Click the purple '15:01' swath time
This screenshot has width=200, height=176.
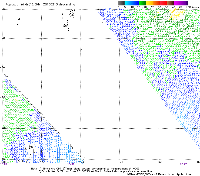tap(4, 164)
